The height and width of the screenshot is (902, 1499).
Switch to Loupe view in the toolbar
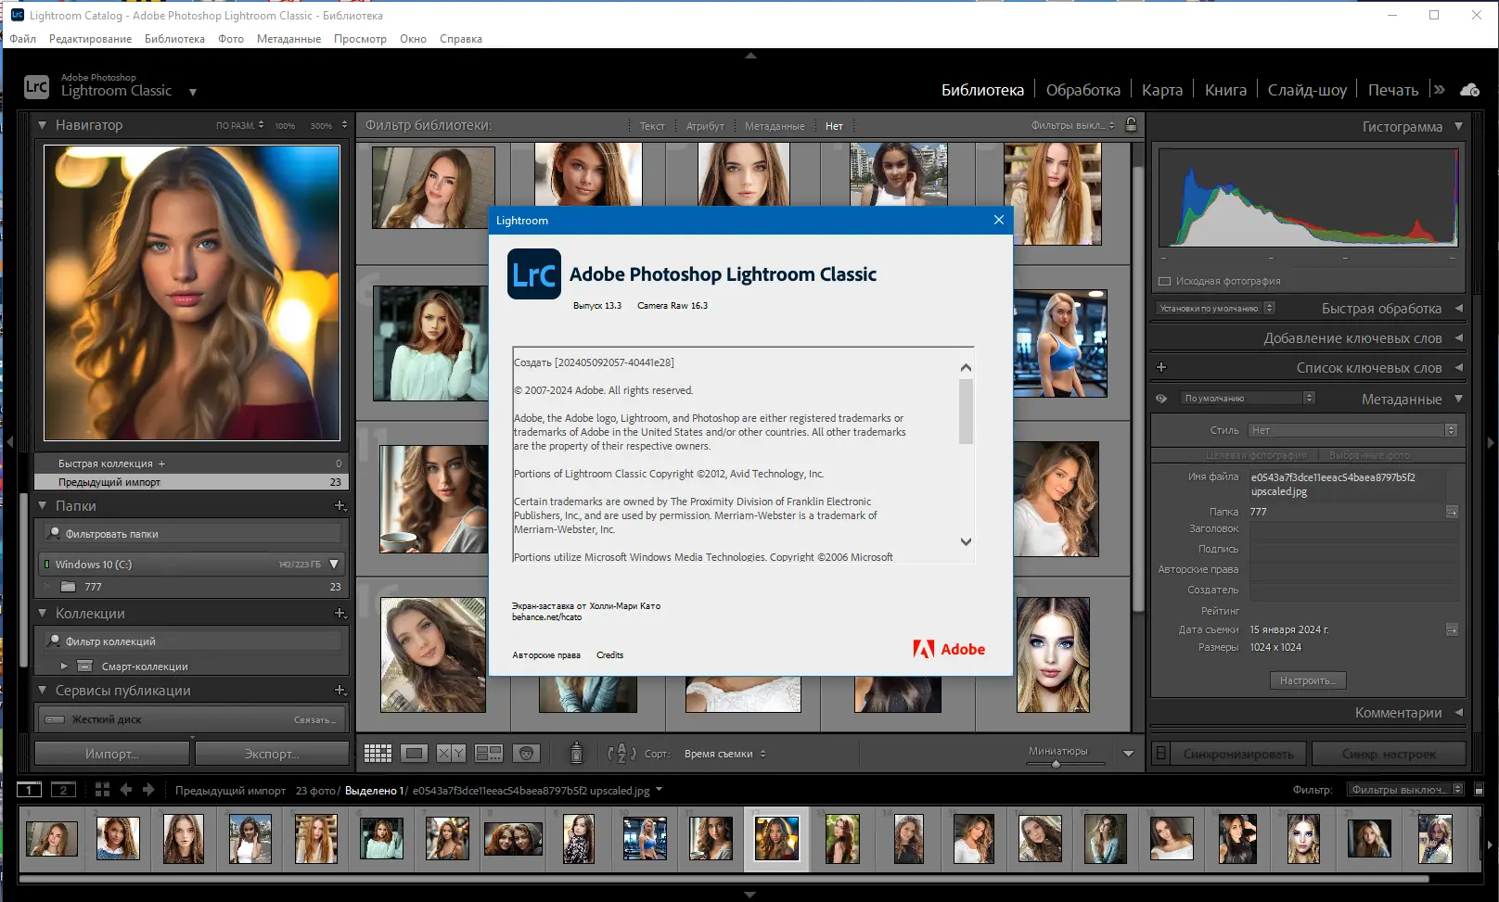point(415,754)
